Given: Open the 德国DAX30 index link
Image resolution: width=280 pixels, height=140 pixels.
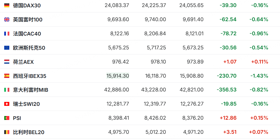Looking at the screenshot, I should pyautogui.click(x=27, y=6).
